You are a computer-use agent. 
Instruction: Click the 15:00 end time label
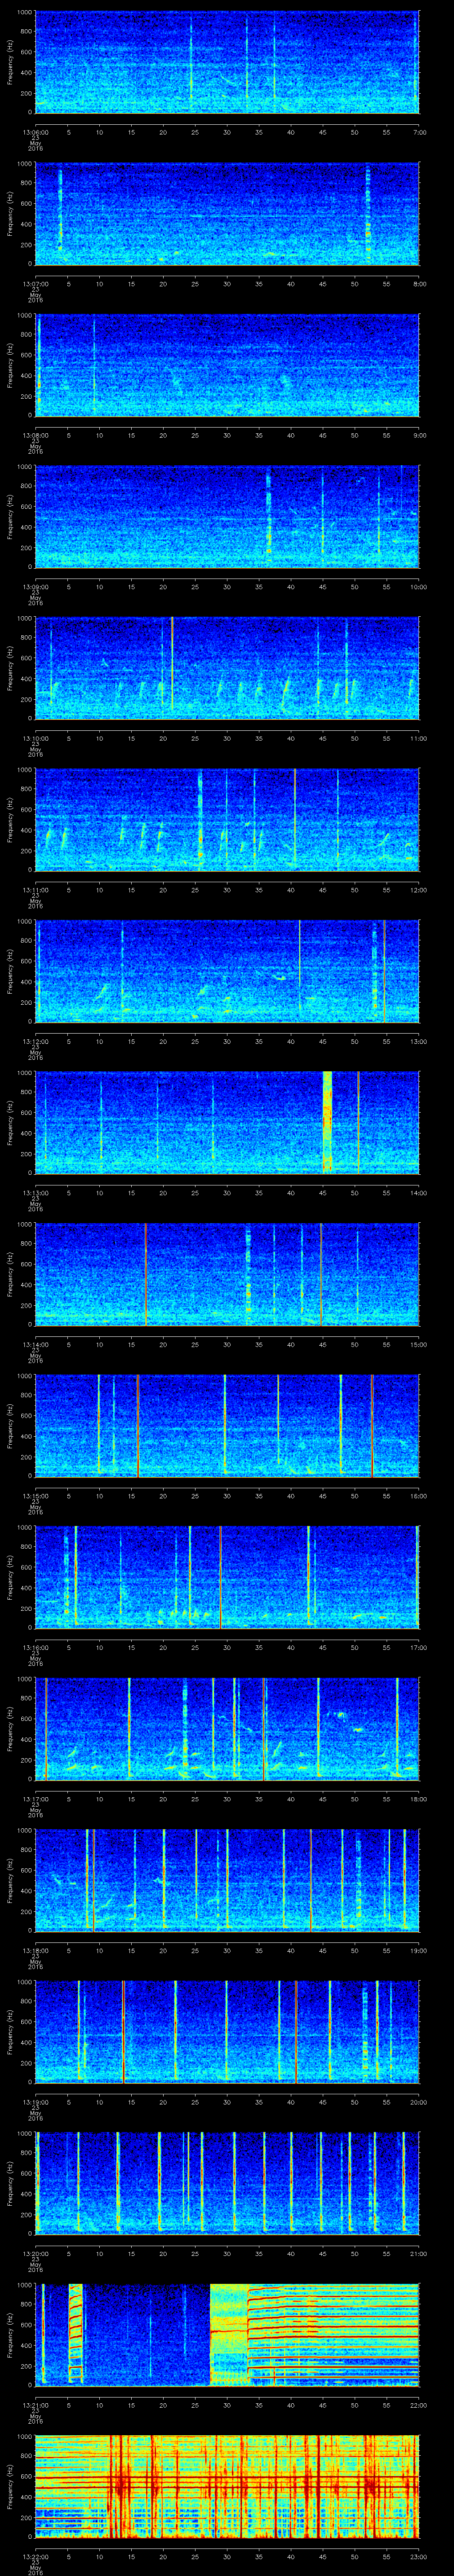pyautogui.click(x=418, y=1343)
